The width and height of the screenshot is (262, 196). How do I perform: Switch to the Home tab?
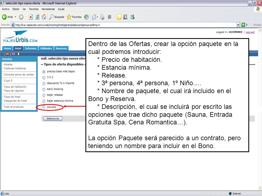7,48
